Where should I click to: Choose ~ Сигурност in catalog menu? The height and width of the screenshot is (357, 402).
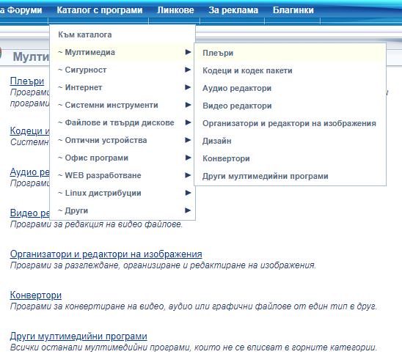[123, 70]
